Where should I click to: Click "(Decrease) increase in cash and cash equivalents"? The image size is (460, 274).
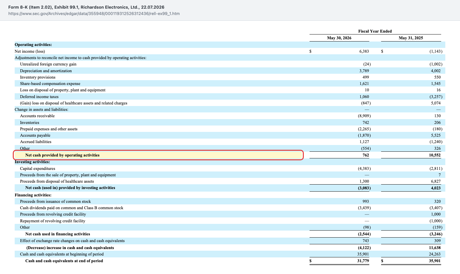pyautogui.click(x=70, y=248)
